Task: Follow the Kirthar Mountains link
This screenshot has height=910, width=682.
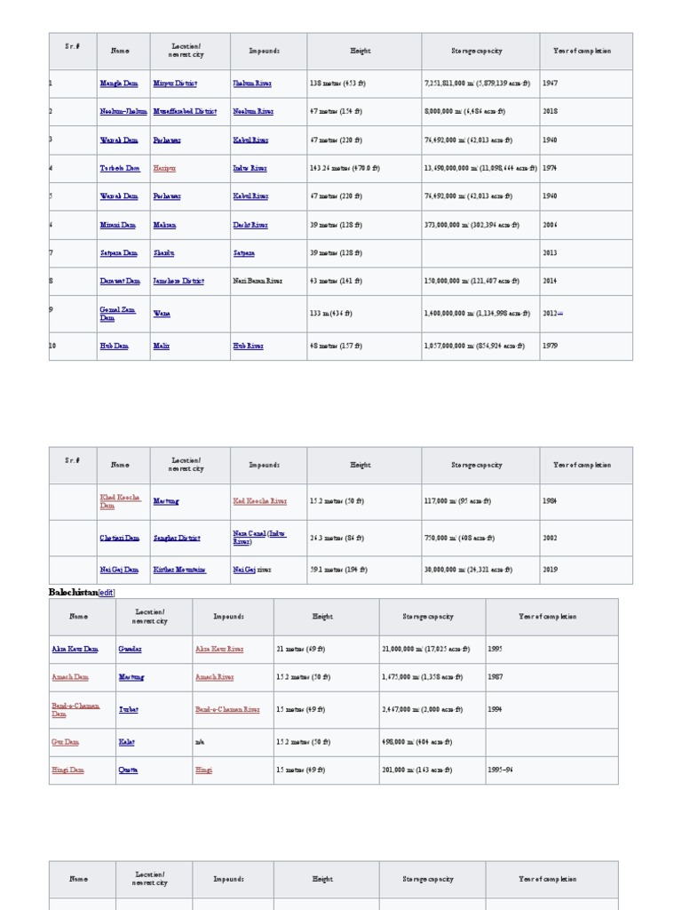Action: pos(179,570)
